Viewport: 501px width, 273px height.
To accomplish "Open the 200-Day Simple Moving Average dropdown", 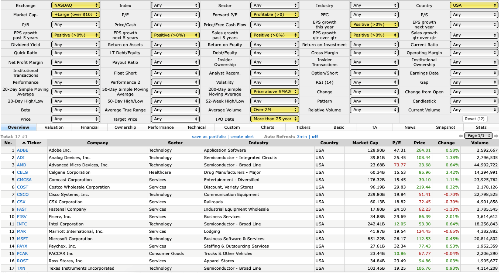I will (274, 91).
